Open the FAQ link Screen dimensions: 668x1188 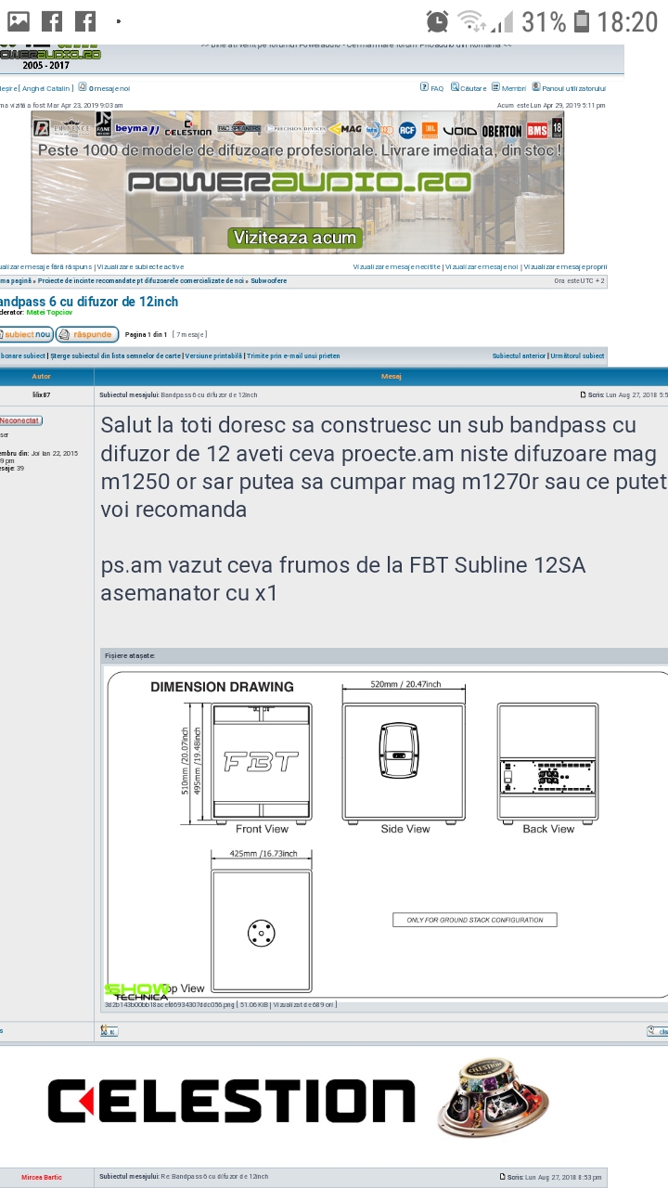click(431, 88)
